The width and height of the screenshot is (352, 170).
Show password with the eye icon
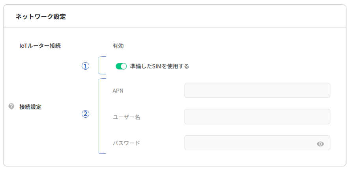click(x=320, y=144)
